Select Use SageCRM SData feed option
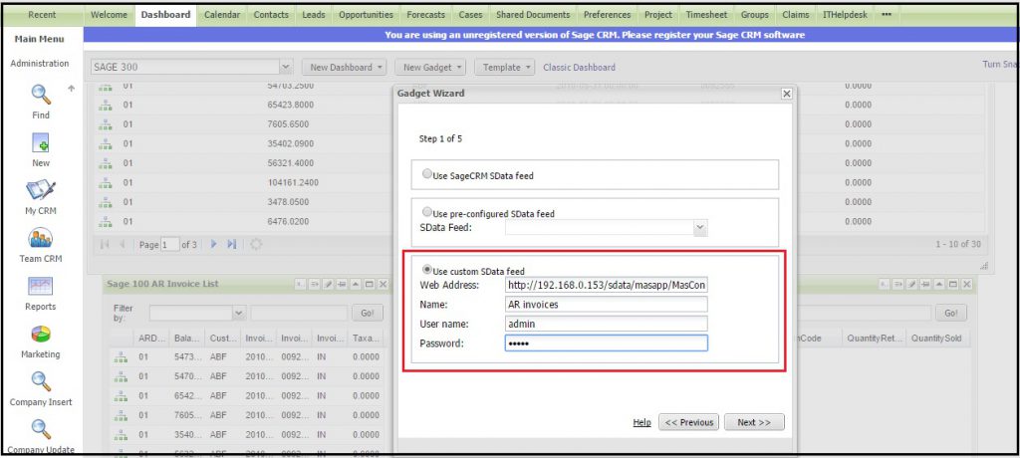This screenshot has height=458, width=1020. [426, 174]
